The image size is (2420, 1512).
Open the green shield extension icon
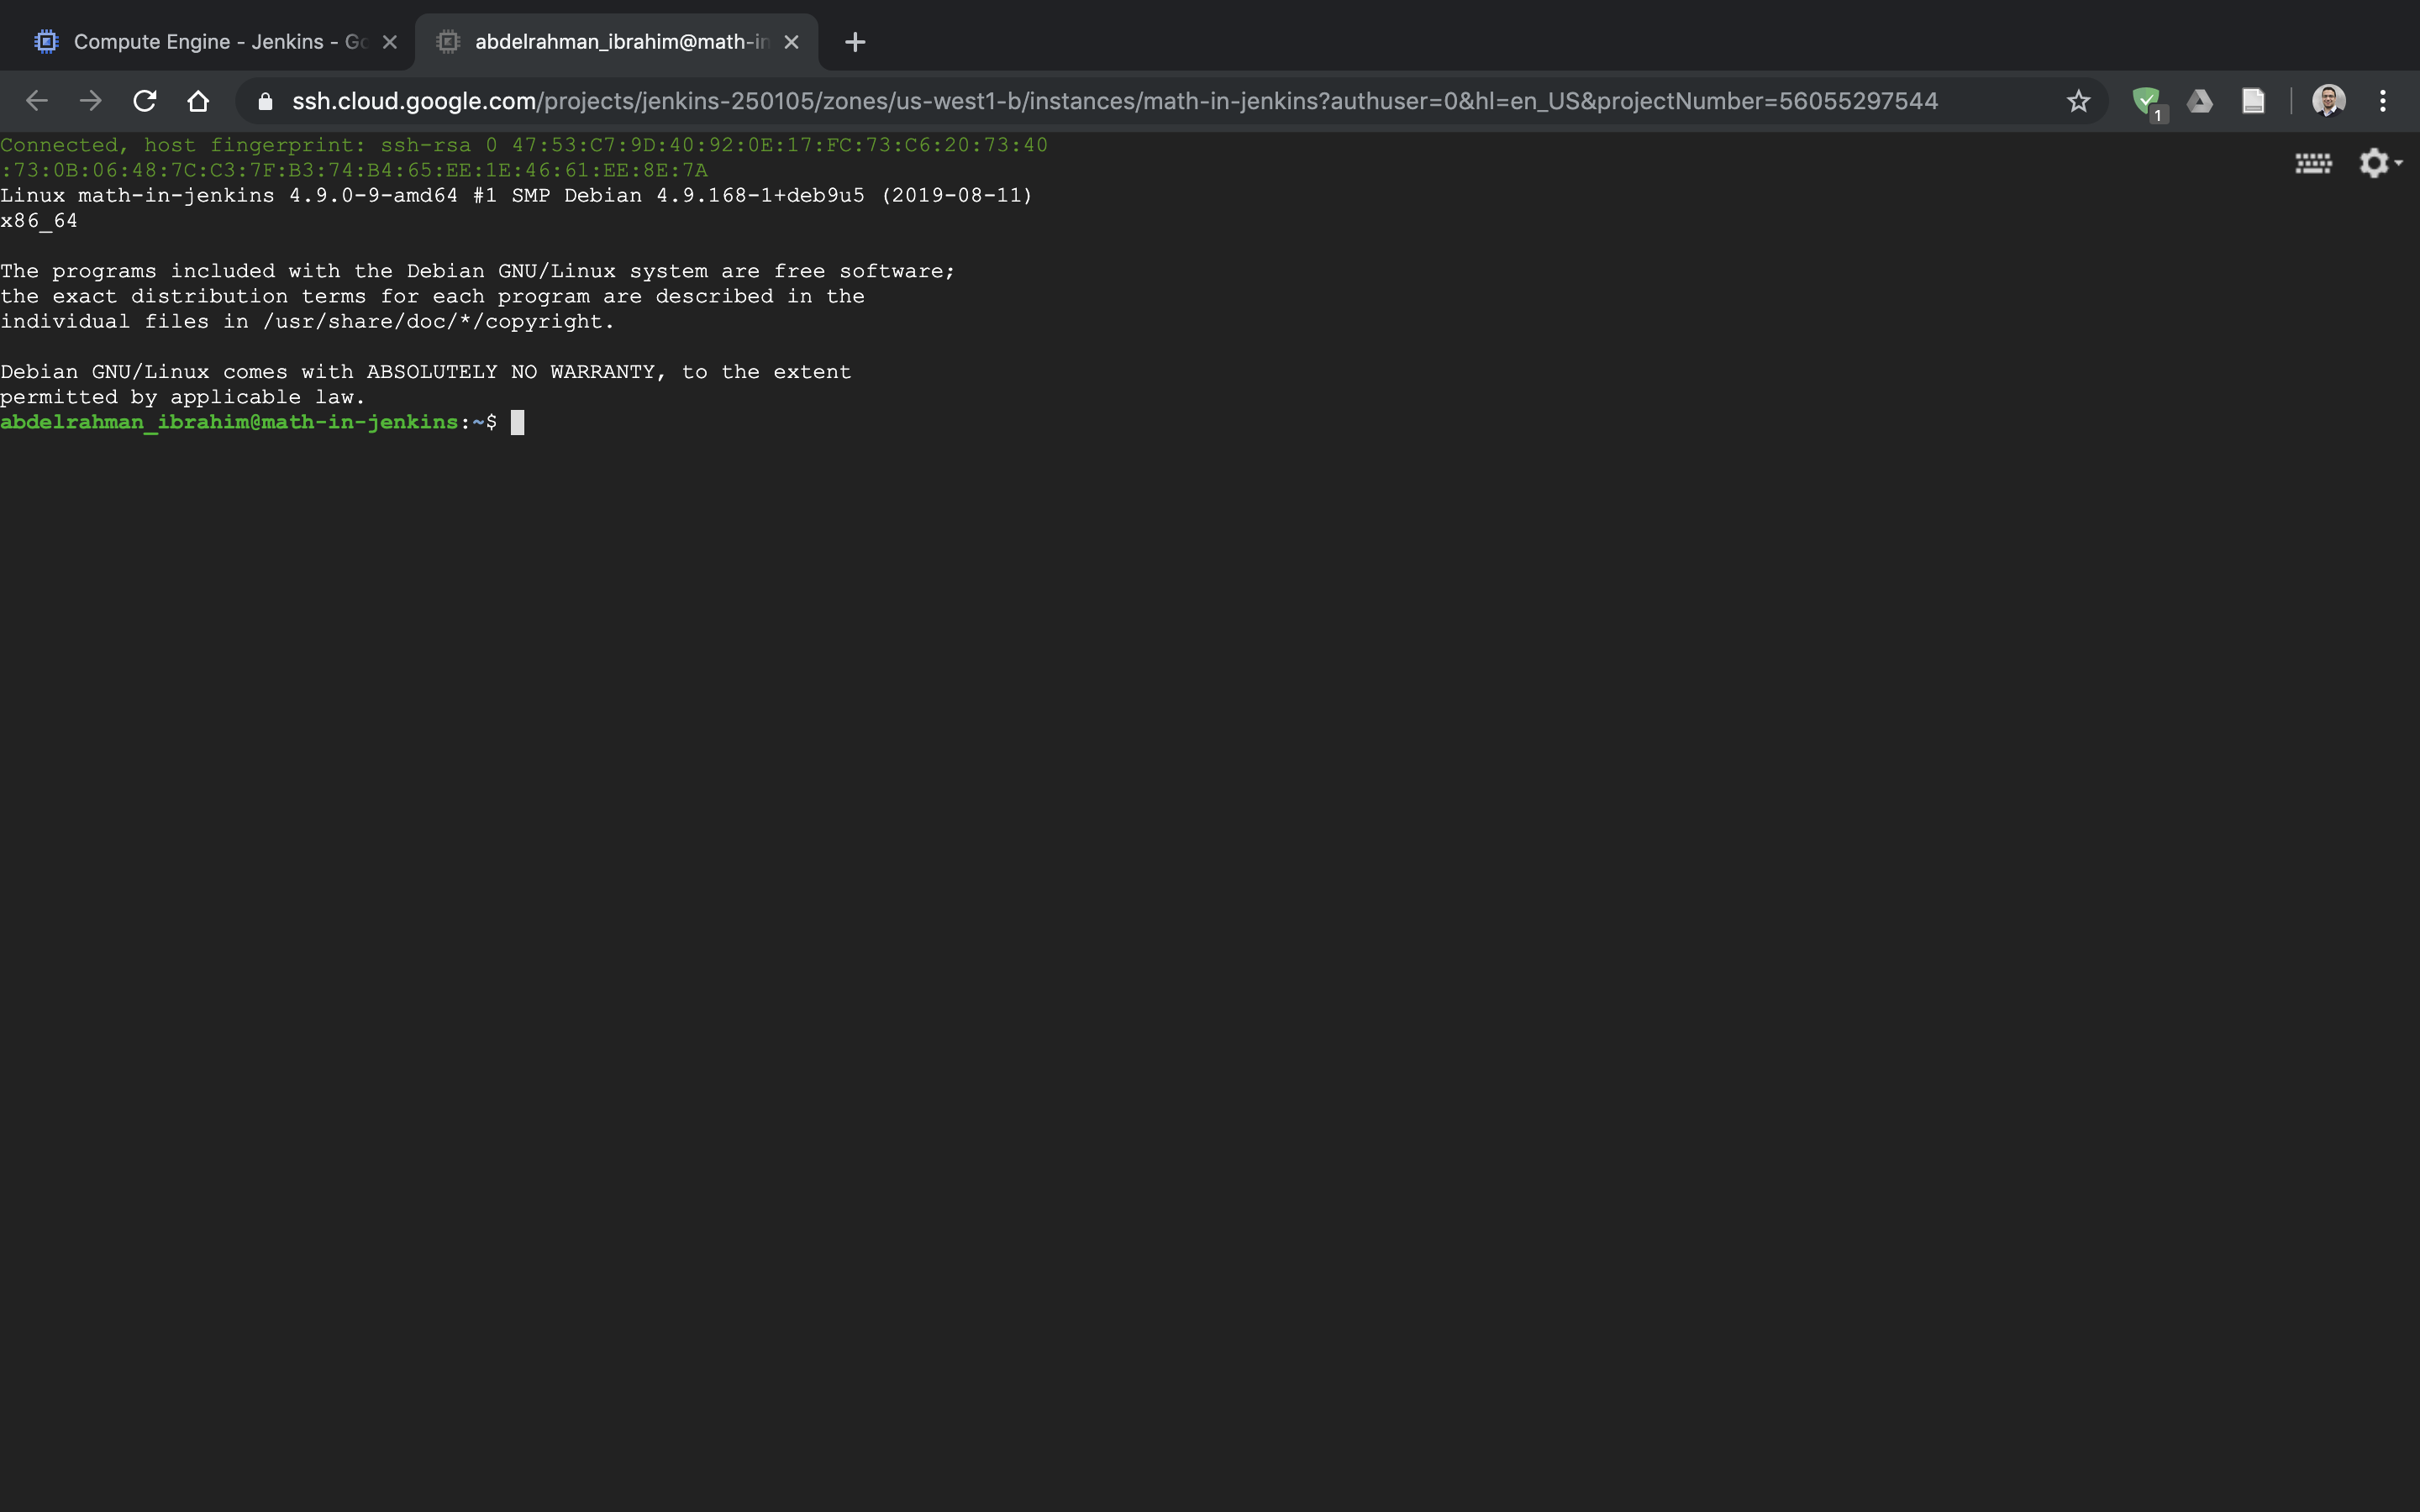(2145, 101)
